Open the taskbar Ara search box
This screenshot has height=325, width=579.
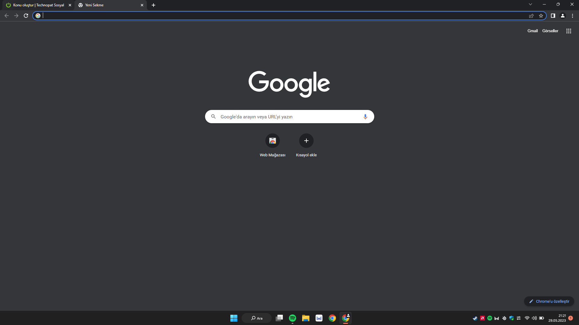coord(257,318)
